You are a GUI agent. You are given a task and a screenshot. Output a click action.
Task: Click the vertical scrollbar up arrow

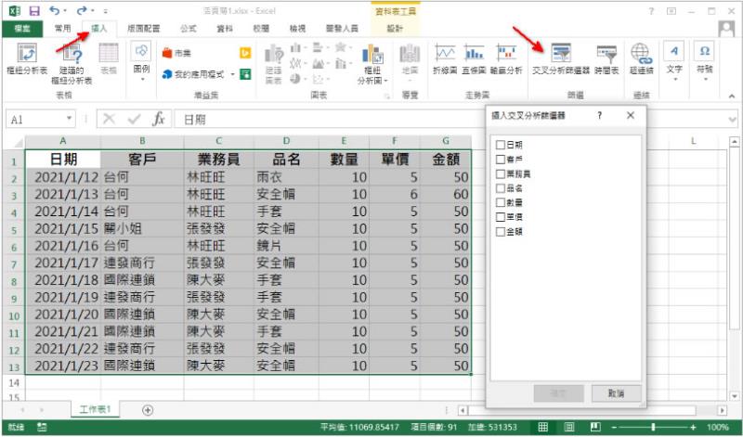tap(735, 142)
